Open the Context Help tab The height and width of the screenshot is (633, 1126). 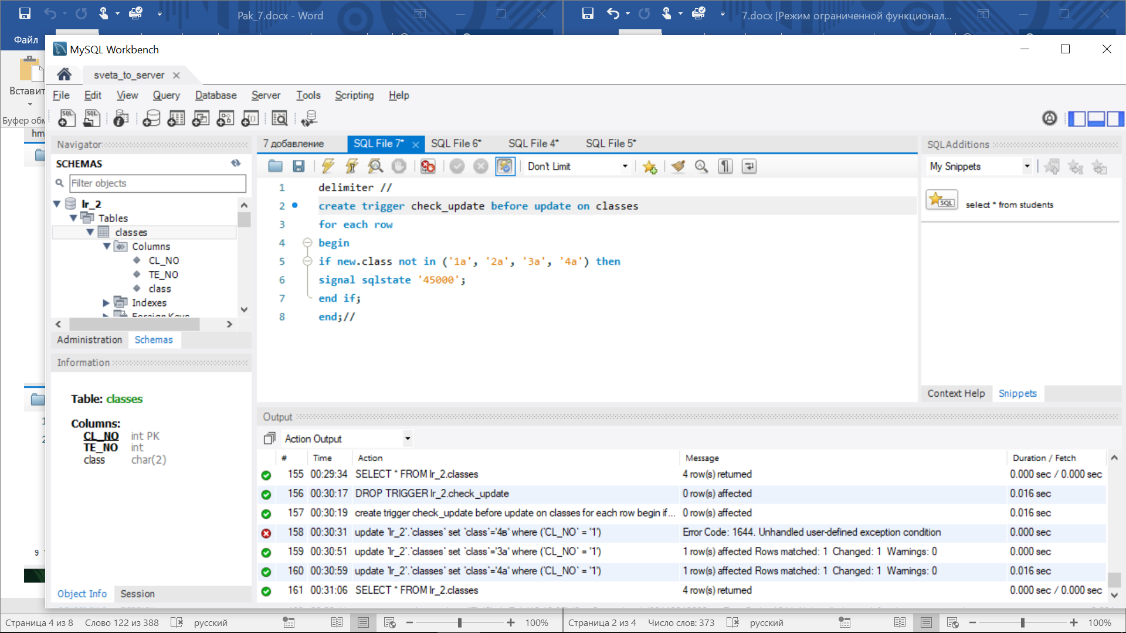coord(956,393)
